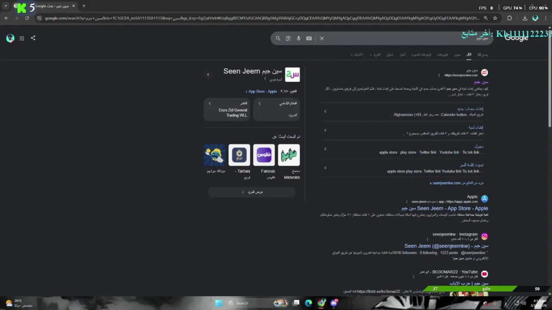The image size is (552, 310).
Task: Open the zoom indicator in address bar
Action: (486, 18)
